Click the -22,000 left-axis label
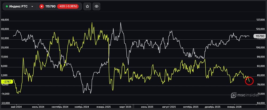The image size is (267, 110). point(5,103)
